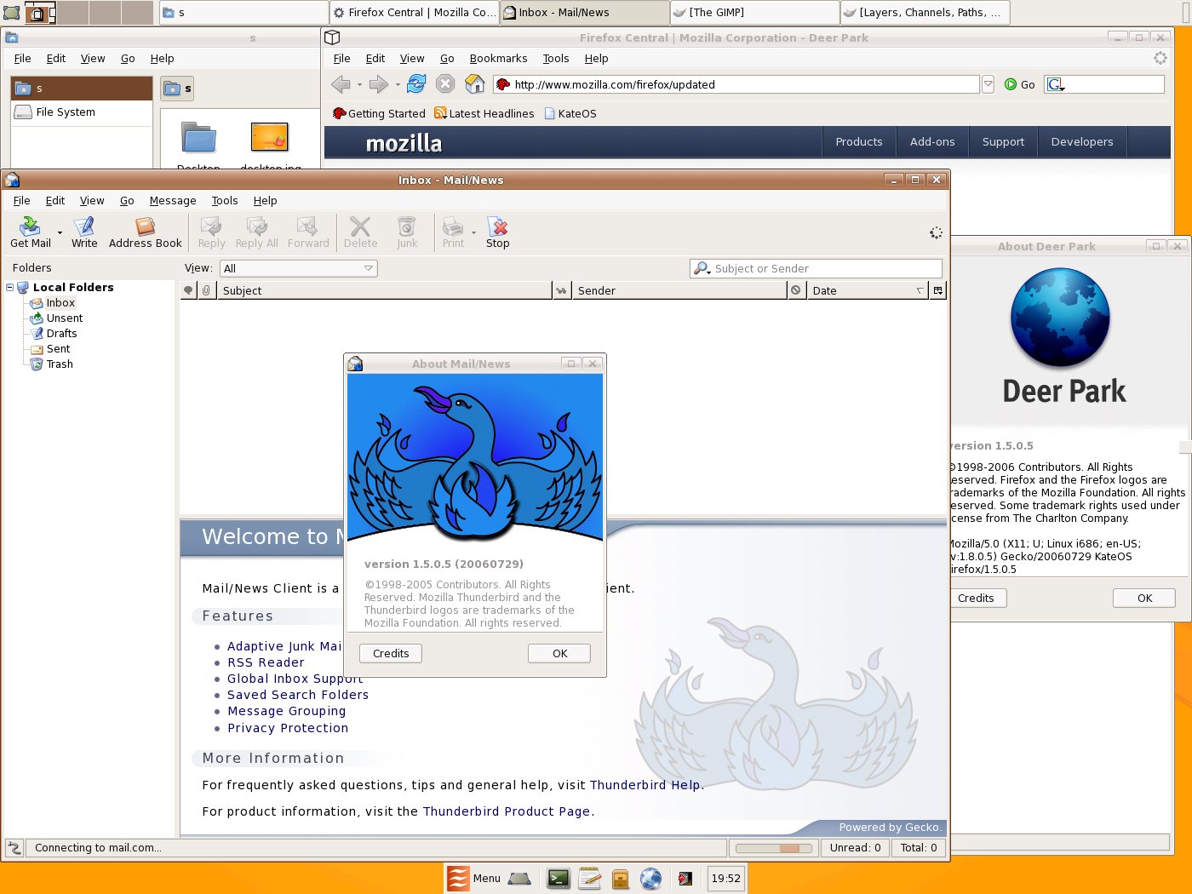Click the Stop icon in Mail toolbar

498,226
